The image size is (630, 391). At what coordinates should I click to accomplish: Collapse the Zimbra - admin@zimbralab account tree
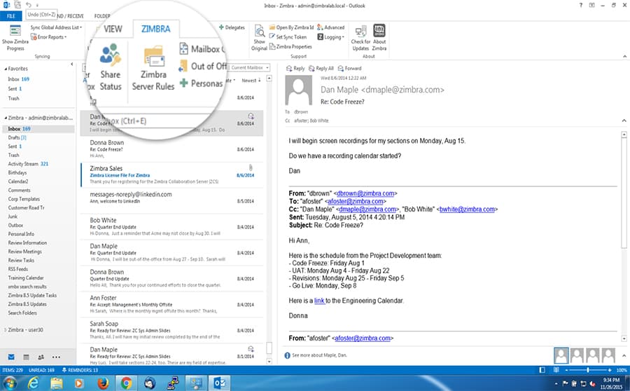6,118
